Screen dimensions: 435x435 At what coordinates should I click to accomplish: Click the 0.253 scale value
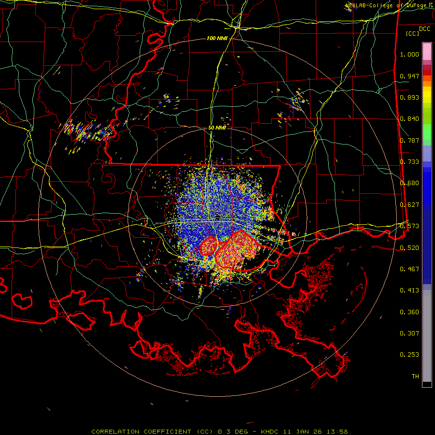tap(409, 355)
